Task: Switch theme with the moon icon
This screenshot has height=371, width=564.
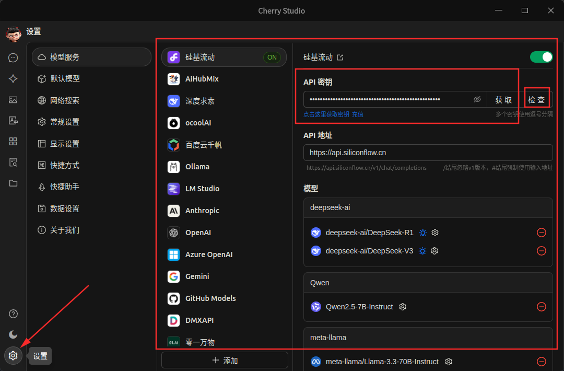Action: point(13,334)
